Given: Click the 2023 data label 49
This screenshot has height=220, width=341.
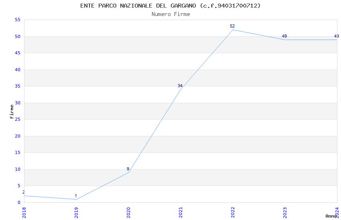Looking at the screenshot, I should 284,36.
